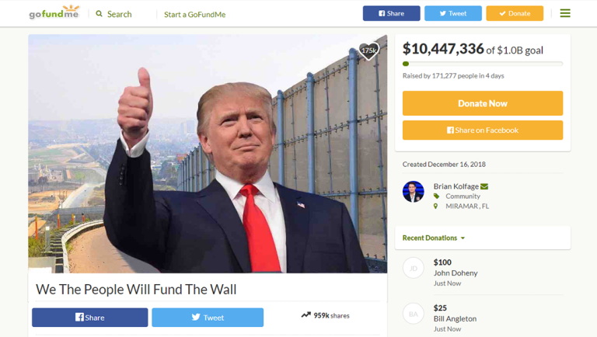Click the search magnifier icon
This screenshot has height=337, width=597.
click(99, 14)
